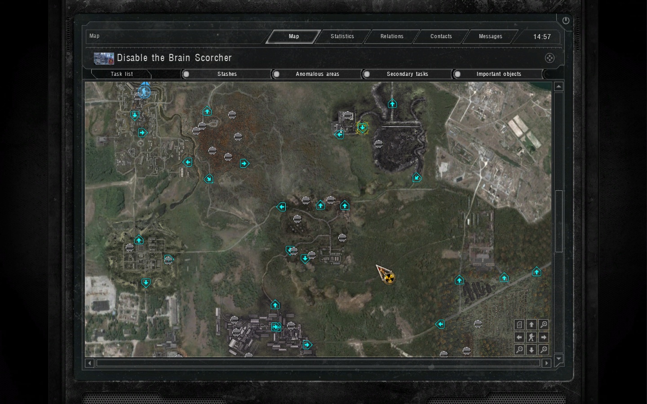Toggle Stashes display on the map

pos(227,74)
